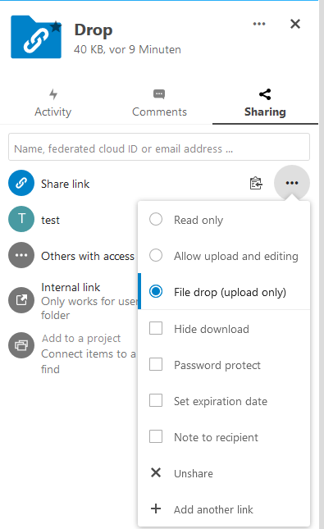This screenshot has width=324, height=529.
Task: Select the Read only radio button
Action: 156,219
